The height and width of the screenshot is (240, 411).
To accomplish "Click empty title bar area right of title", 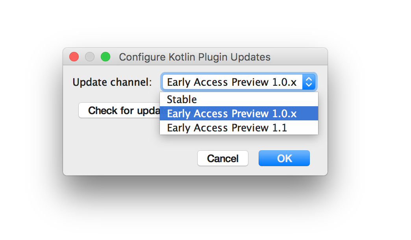I will click(299, 57).
